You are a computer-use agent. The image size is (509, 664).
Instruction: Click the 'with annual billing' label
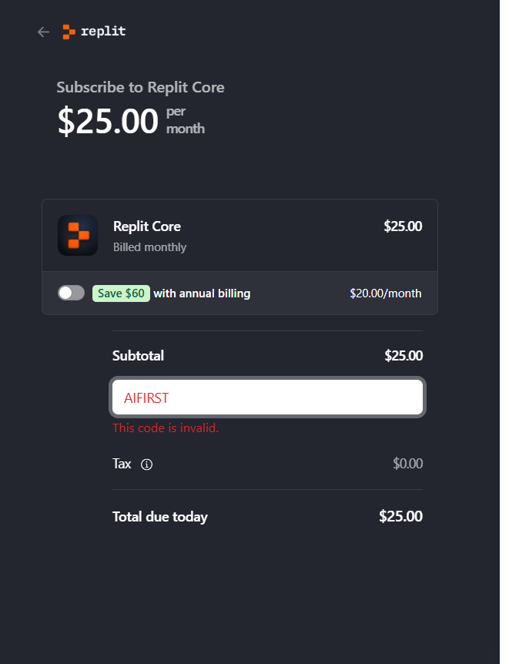202,293
